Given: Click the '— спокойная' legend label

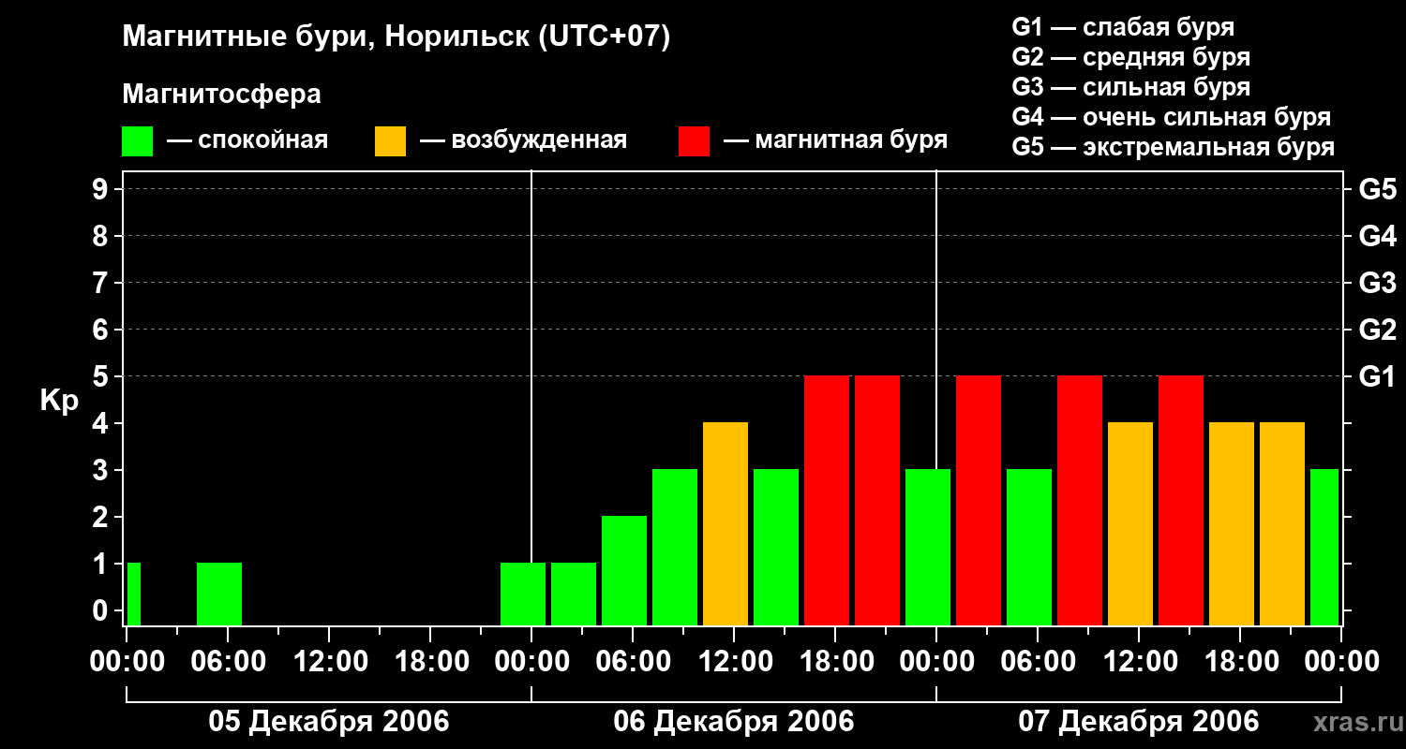Looking at the screenshot, I should (247, 140).
